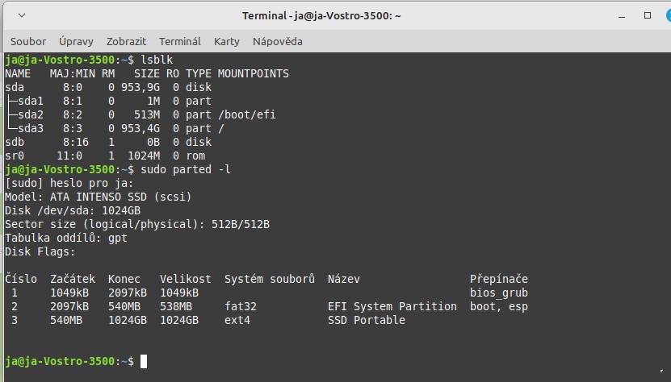Screen dimensions: 671x382
Task: Click the 'lsblk' command text
Action: pos(157,60)
